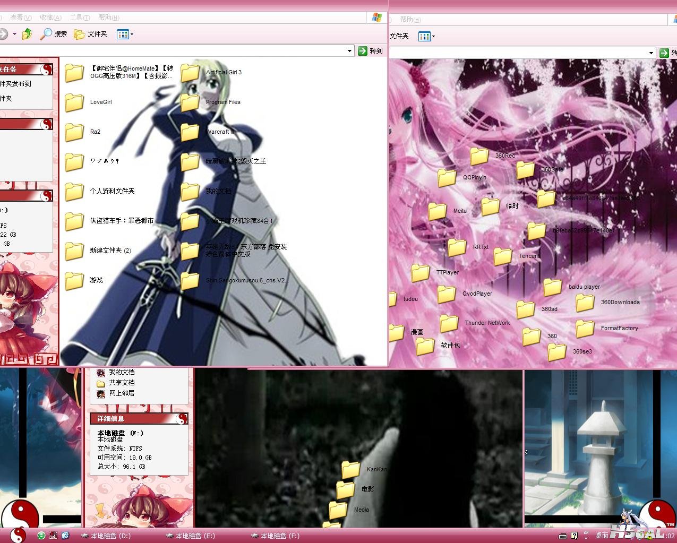Collapse third details panel in left window
Screen dimensions: 677x543
coord(47,196)
